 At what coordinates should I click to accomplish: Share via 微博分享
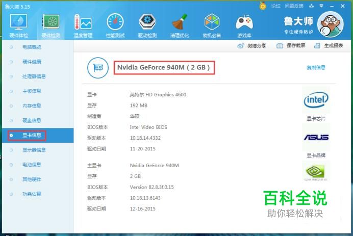click(x=251, y=46)
